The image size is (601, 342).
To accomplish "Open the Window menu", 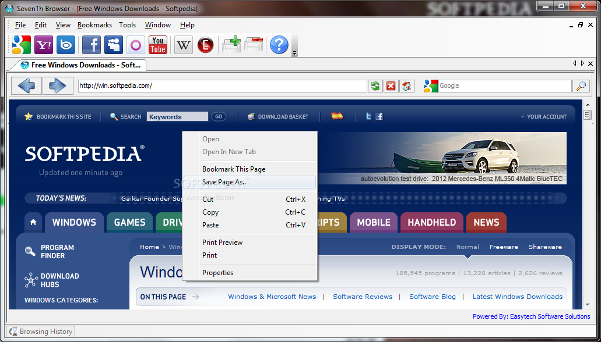I will (x=158, y=25).
